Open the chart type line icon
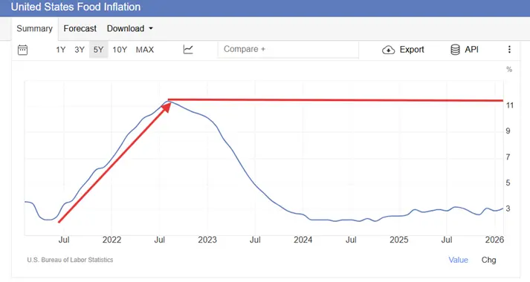Image resolution: width=530 pixels, height=282 pixels. coord(188,50)
